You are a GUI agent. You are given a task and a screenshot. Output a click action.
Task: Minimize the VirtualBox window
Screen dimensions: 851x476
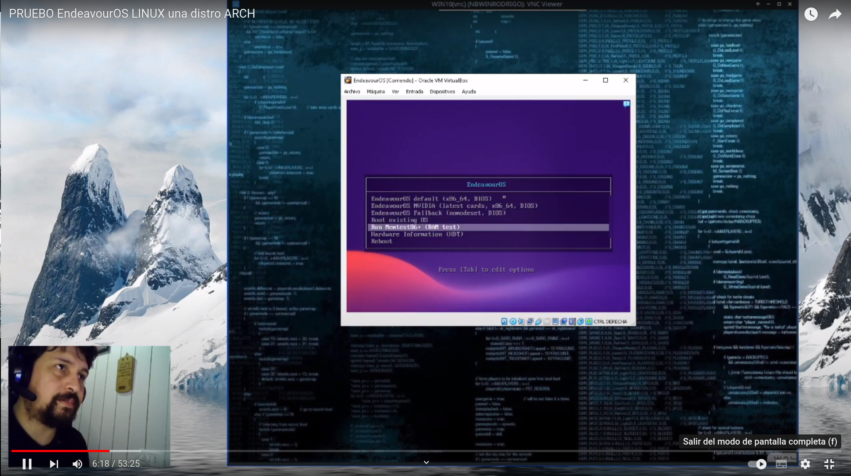(x=586, y=80)
